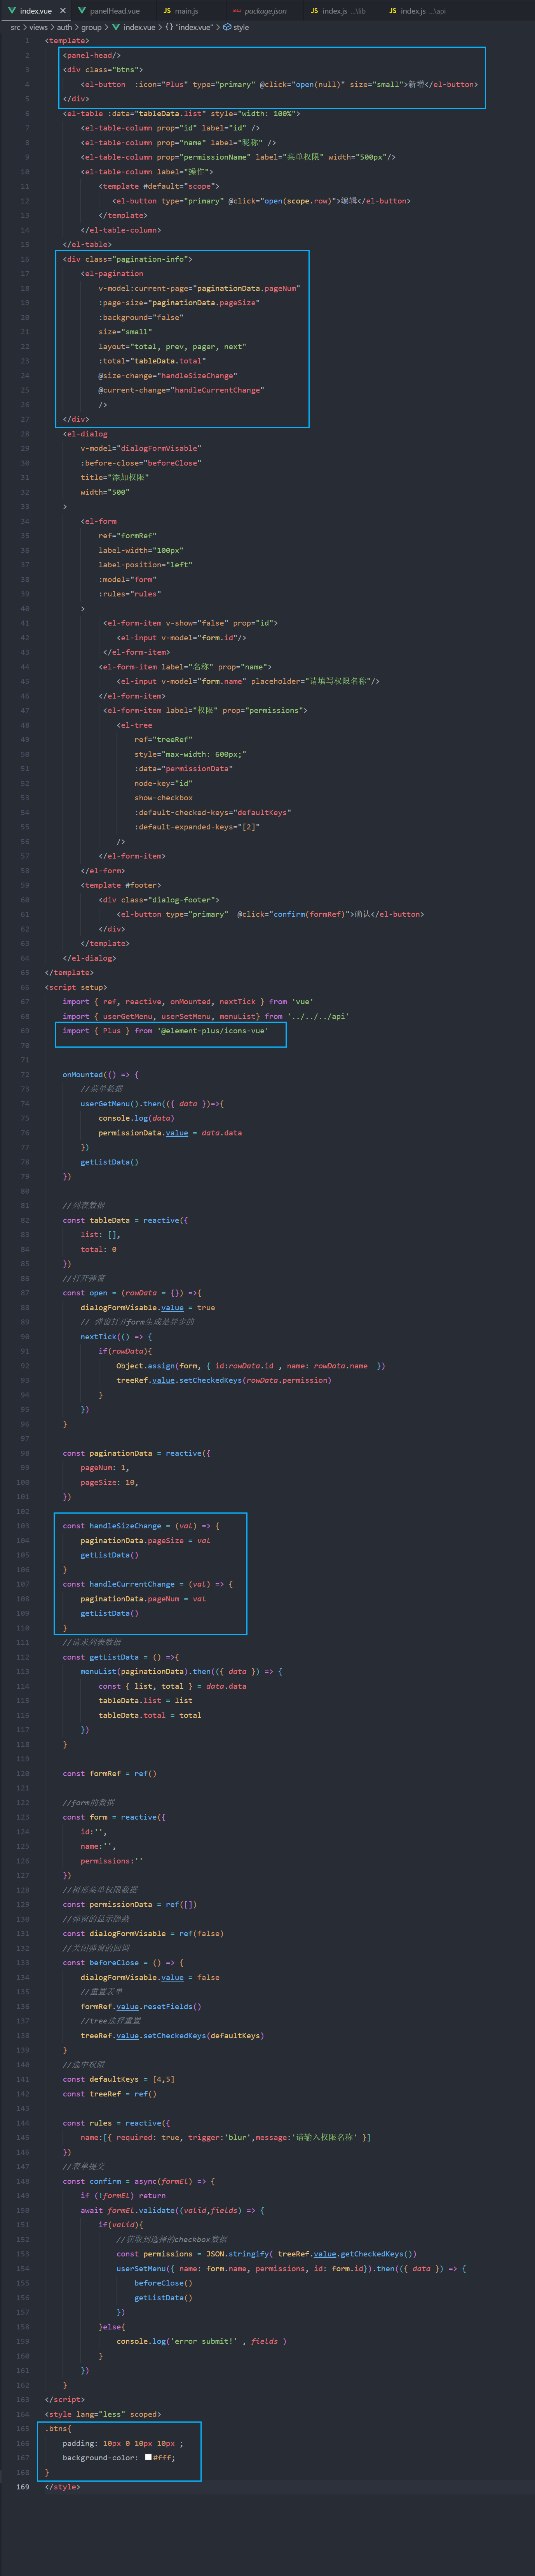This screenshot has height=2576, width=535.
Task: Click the 'dialogFormVisable' v-model in el-dialog
Action: [x=158, y=448]
